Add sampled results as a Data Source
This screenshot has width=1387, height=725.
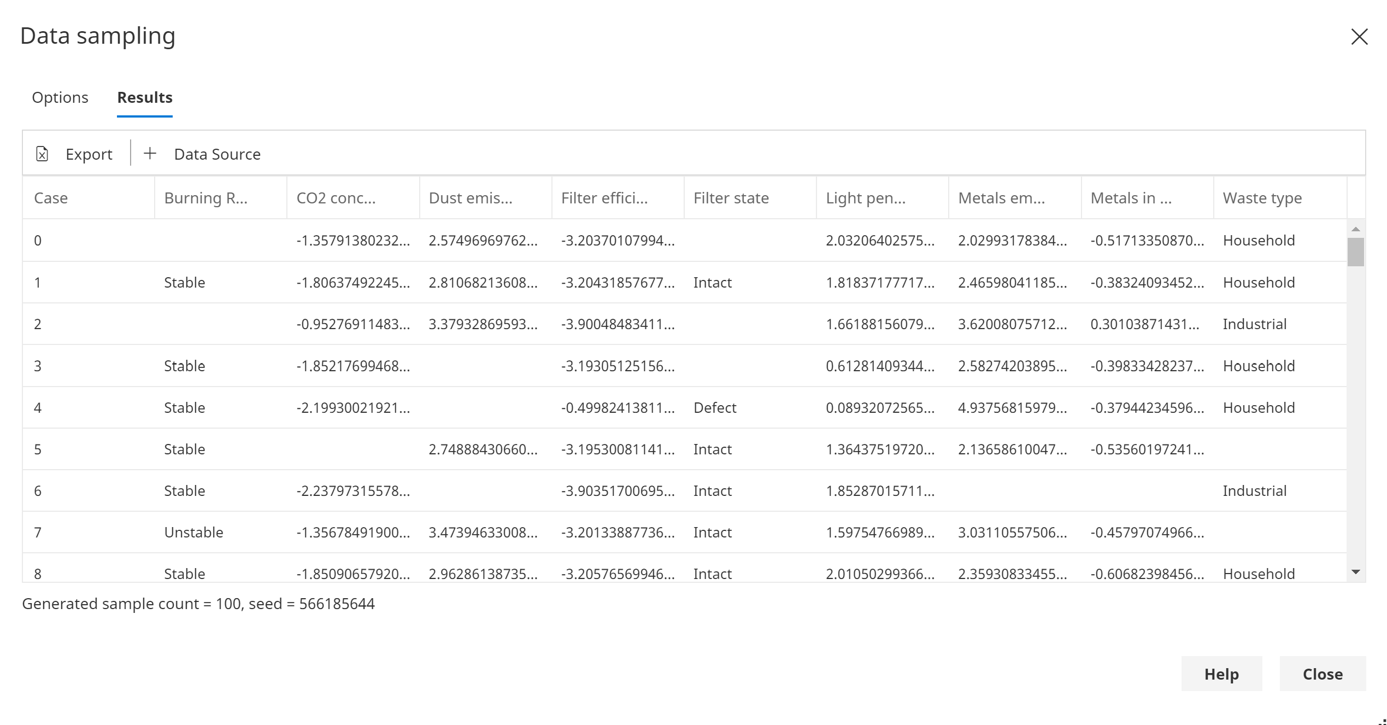218,154
